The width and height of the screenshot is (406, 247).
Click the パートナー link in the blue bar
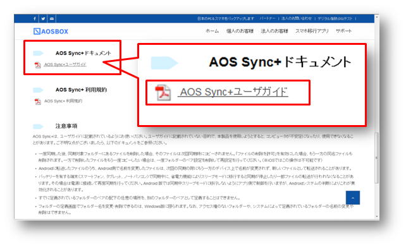(x=268, y=18)
